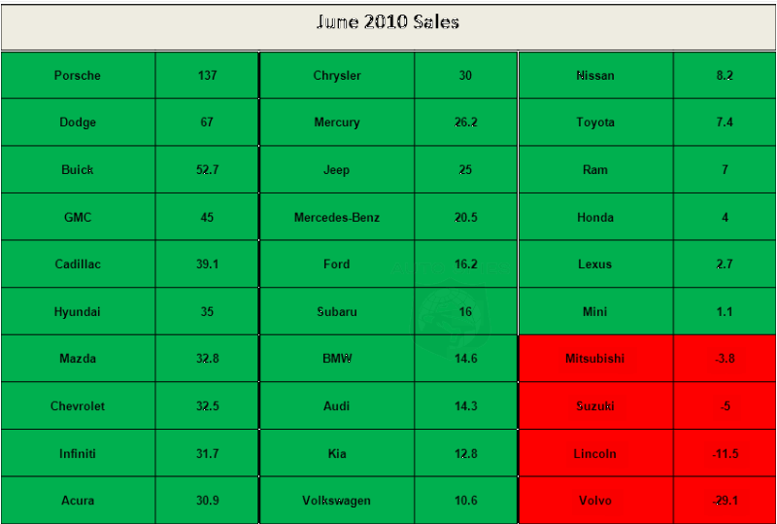Screen dimensions: 777x524
Task: Select the Nissan cell
Action: pyautogui.click(x=595, y=76)
